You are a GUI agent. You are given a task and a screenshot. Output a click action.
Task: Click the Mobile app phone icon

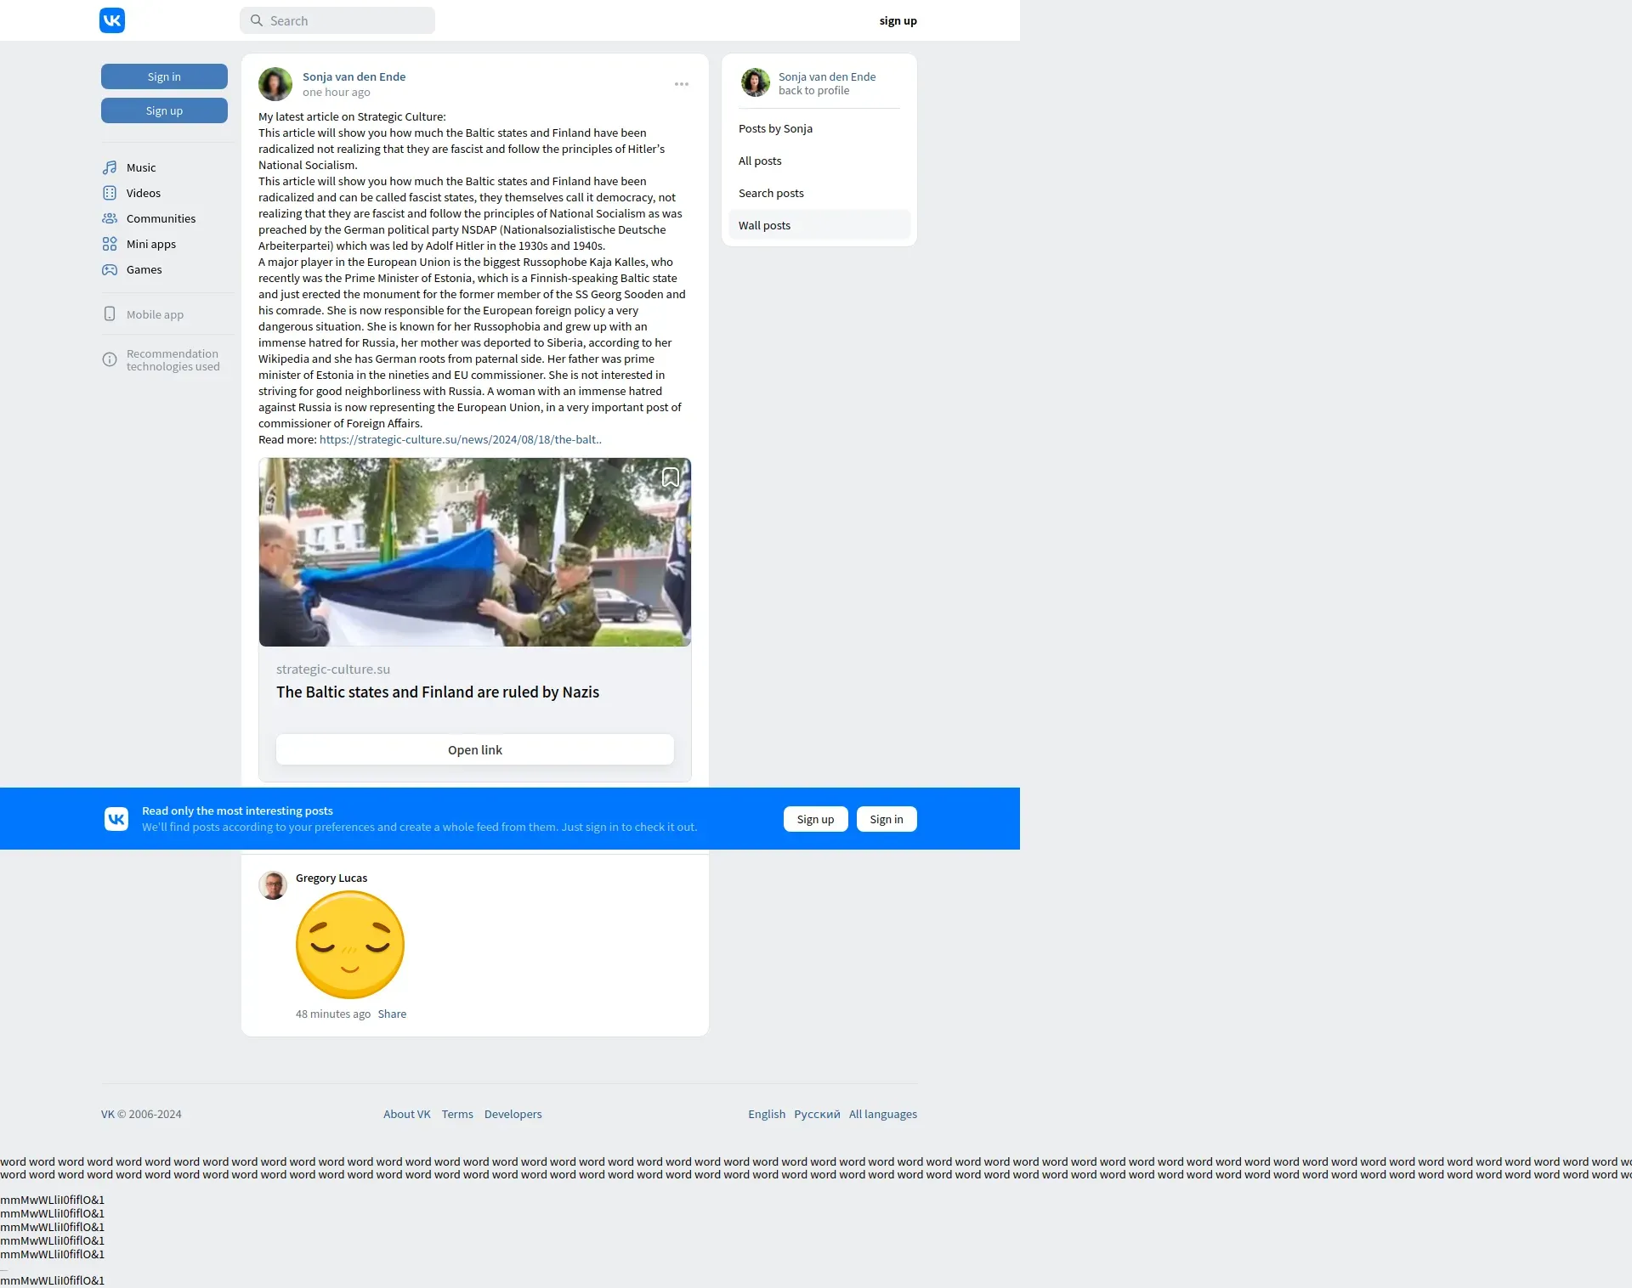click(110, 314)
